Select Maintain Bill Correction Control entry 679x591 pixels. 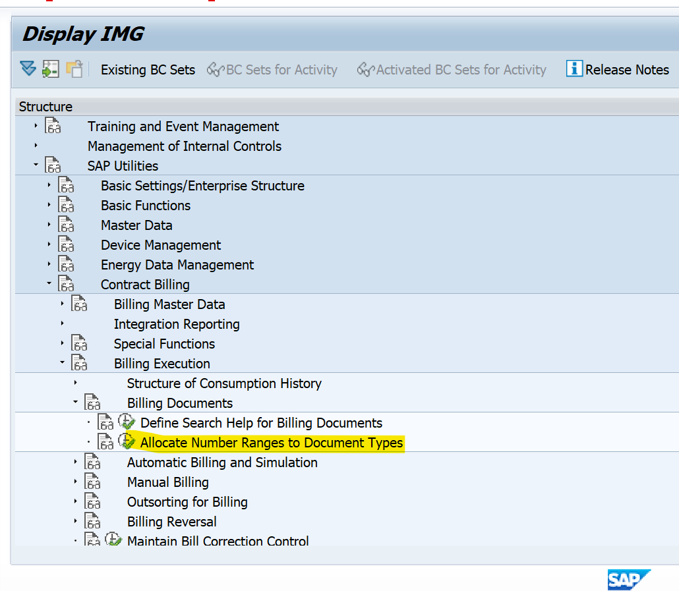(x=218, y=541)
